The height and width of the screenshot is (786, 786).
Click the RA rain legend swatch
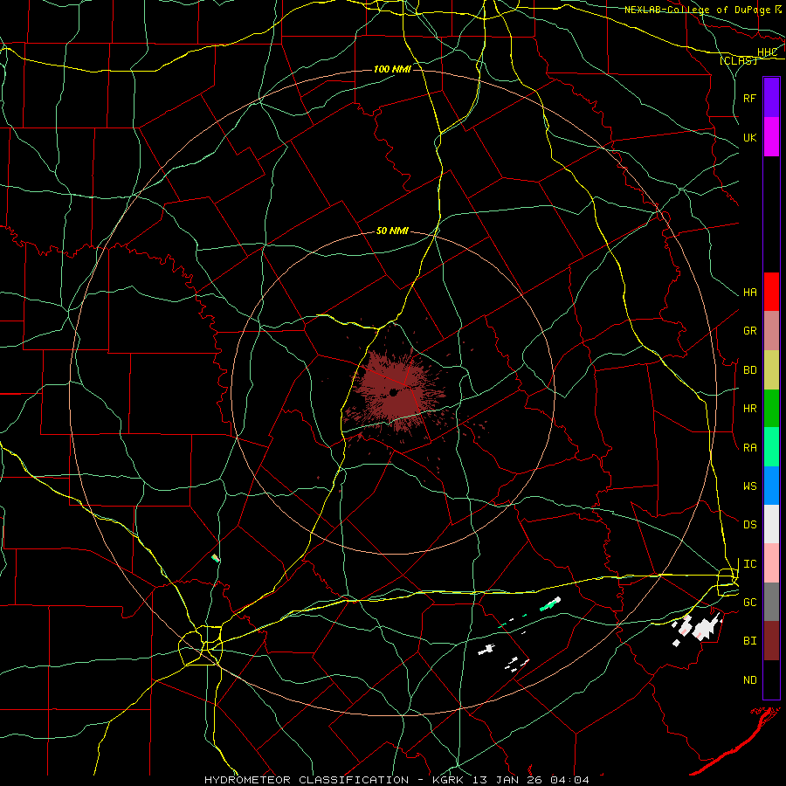point(771,447)
